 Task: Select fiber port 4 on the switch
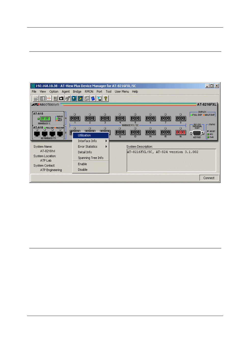[120, 118]
